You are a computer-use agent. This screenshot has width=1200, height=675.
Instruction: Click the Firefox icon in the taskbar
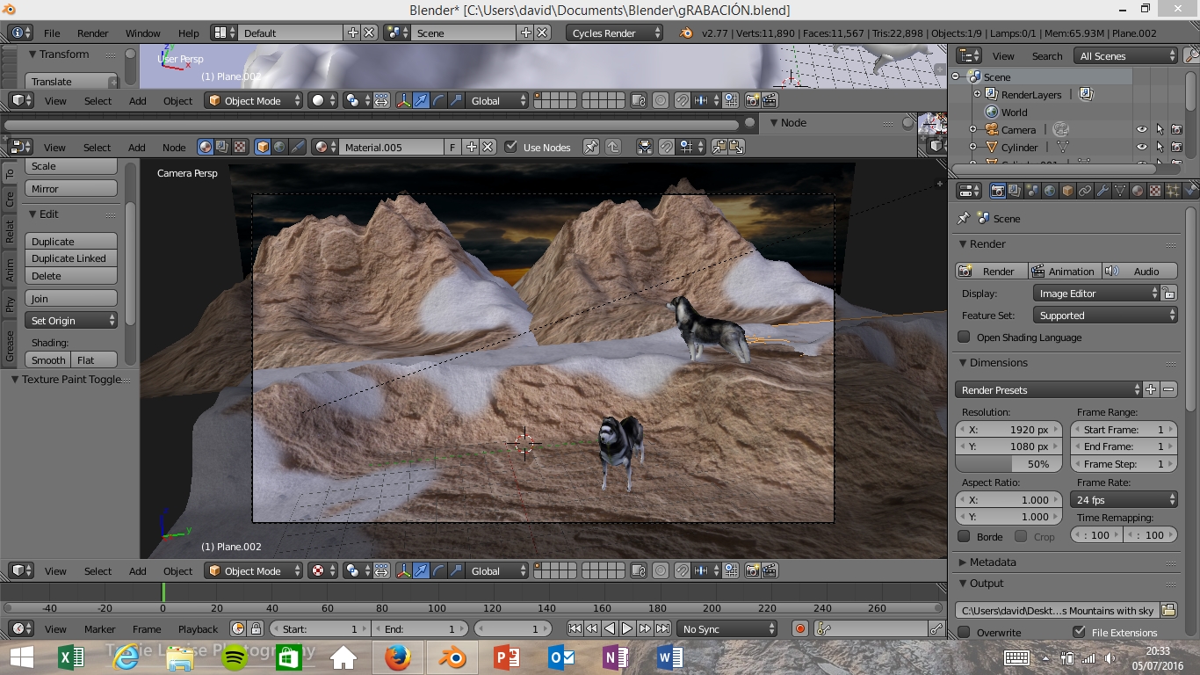(x=398, y=657)
